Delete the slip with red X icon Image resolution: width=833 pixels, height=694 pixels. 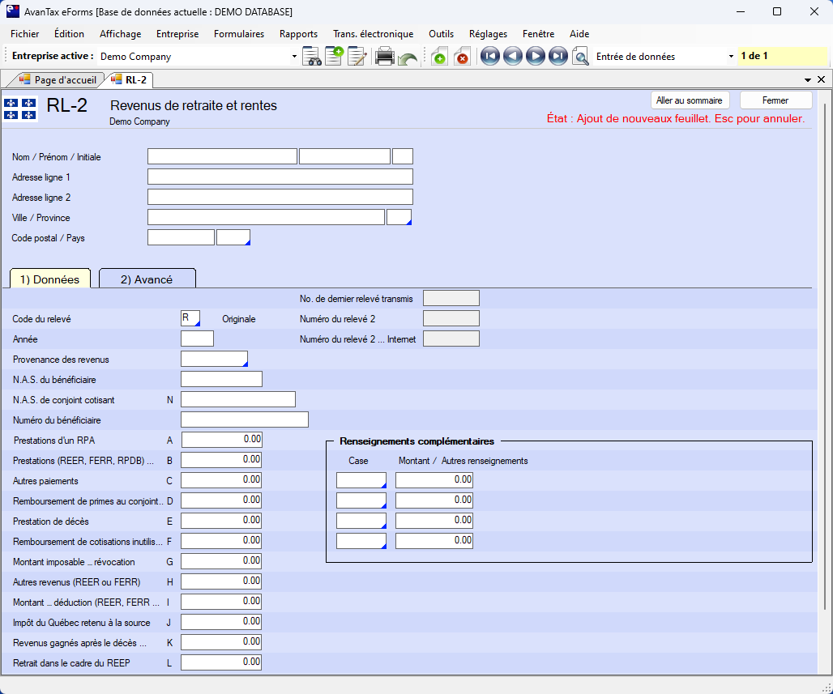point(462,57)
